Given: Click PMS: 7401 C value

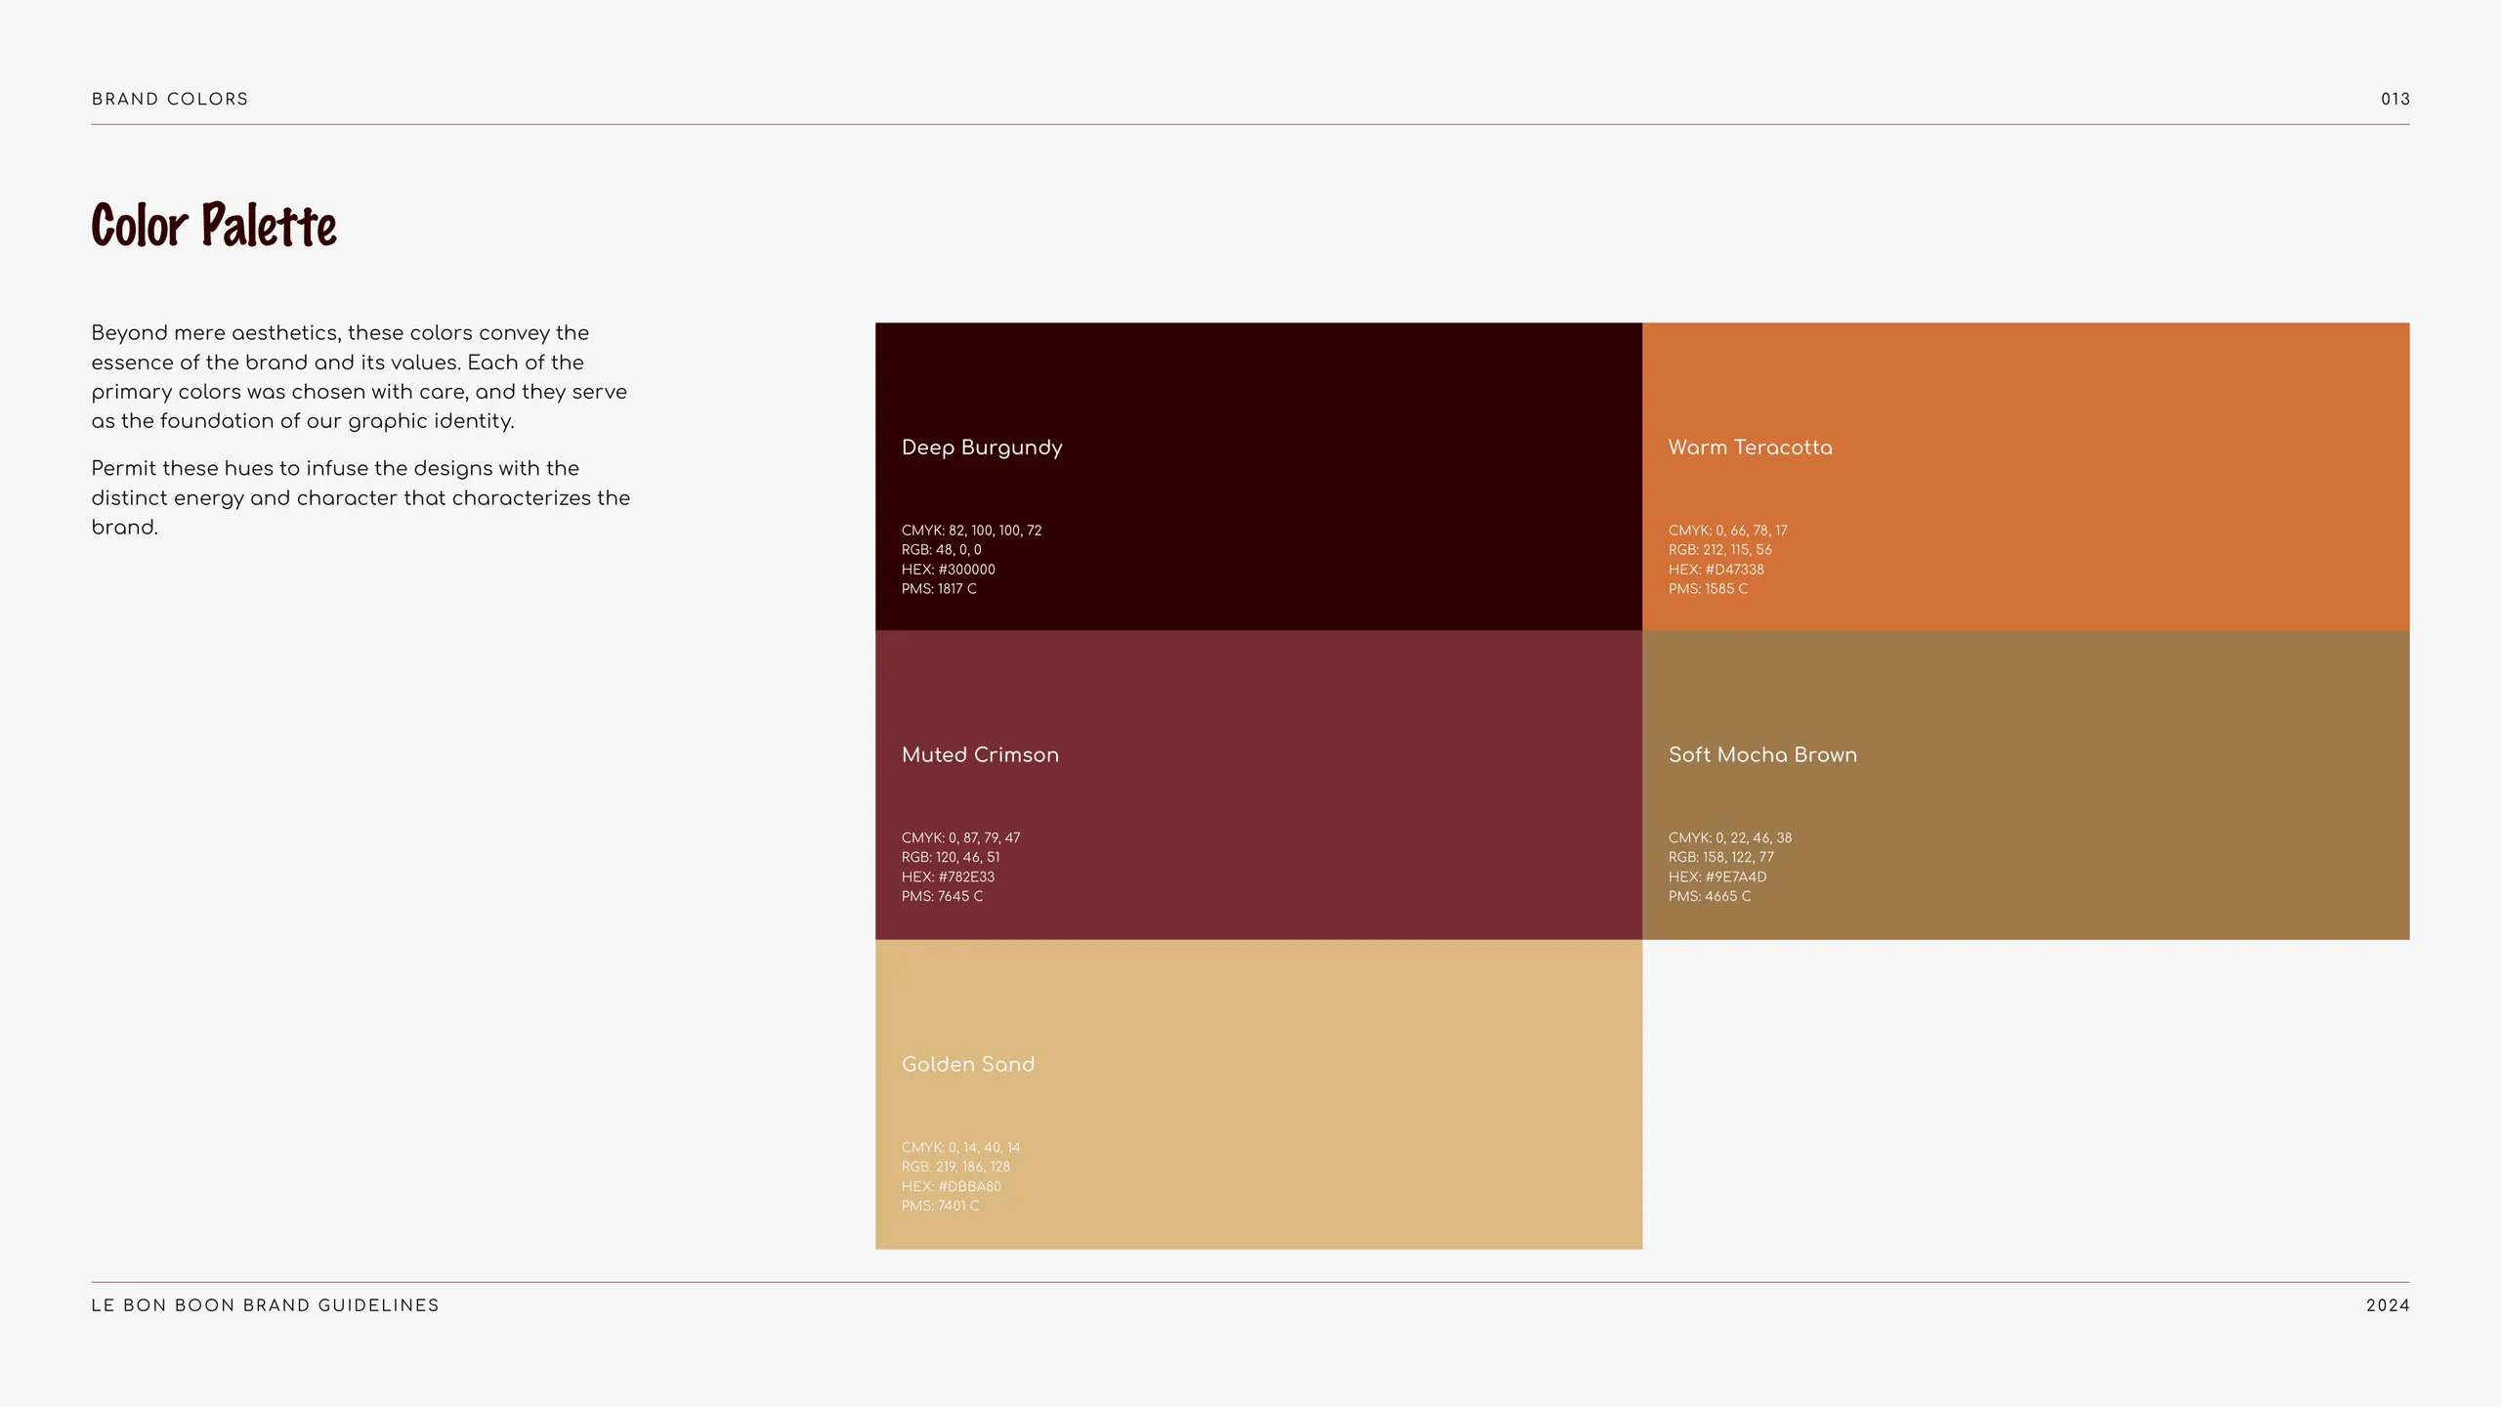Looking at the screenshot, I should 940,1207.
